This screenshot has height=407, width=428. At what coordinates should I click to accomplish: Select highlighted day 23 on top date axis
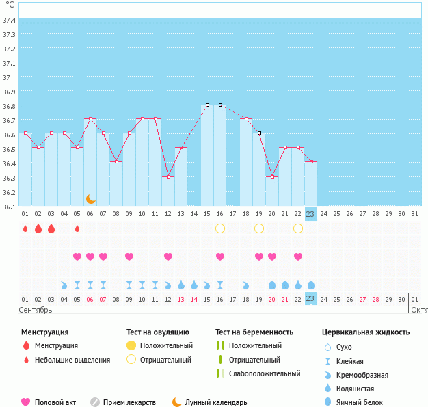point(311,213)
